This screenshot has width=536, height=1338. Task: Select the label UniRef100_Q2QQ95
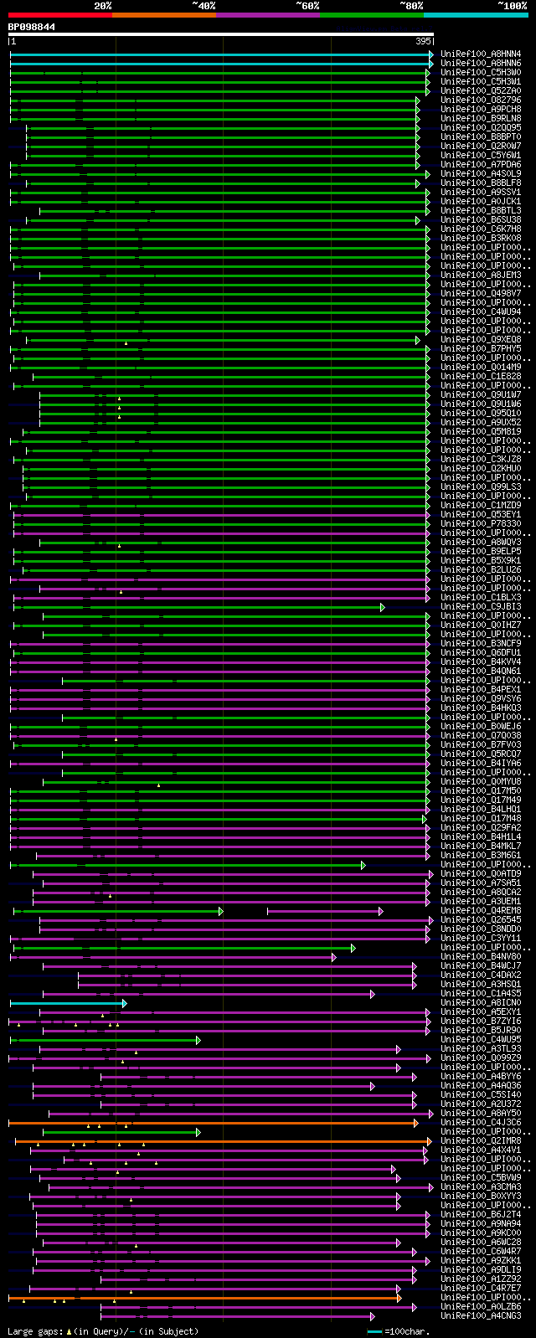[x=481, y=127]
